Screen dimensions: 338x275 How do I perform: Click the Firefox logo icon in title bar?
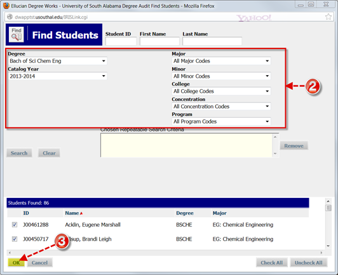pos(6,5)
